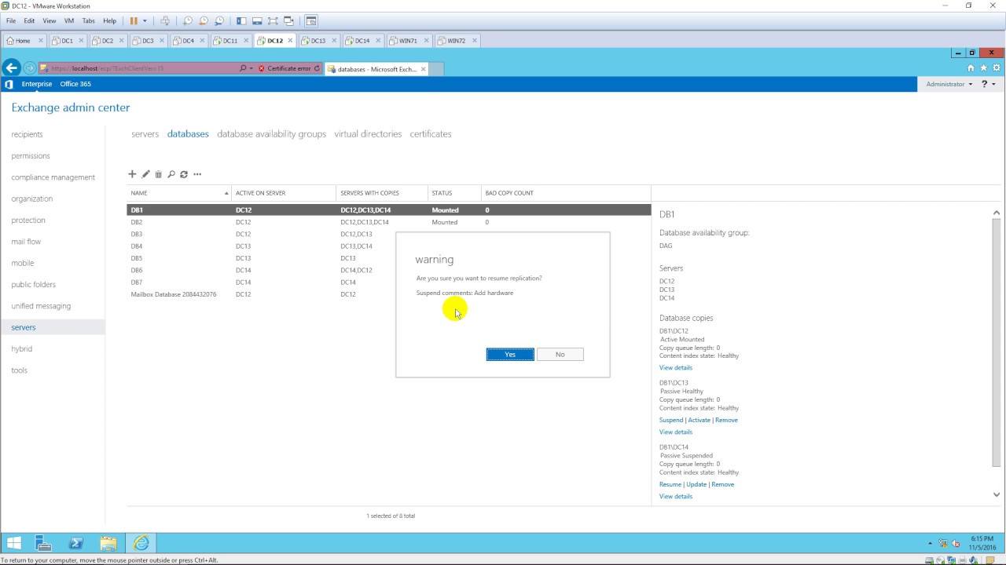
Task: Click Office 365 header link
Action: pyautogui.click(x=75, y=84)
